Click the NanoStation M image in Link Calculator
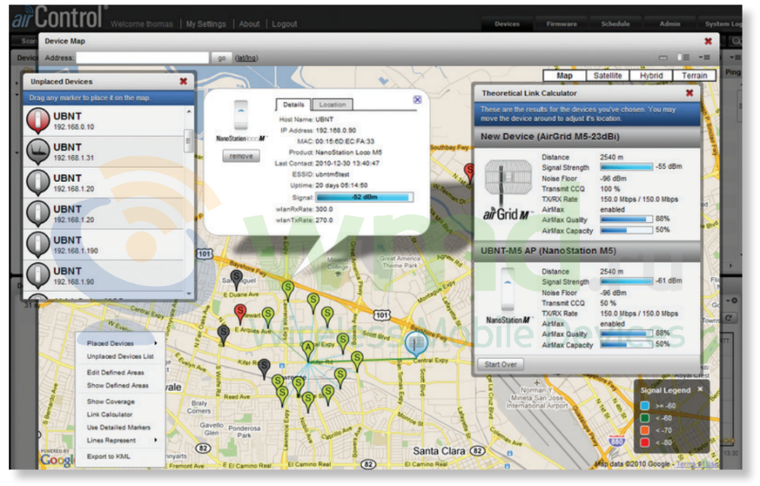 [x=508, y=290]
